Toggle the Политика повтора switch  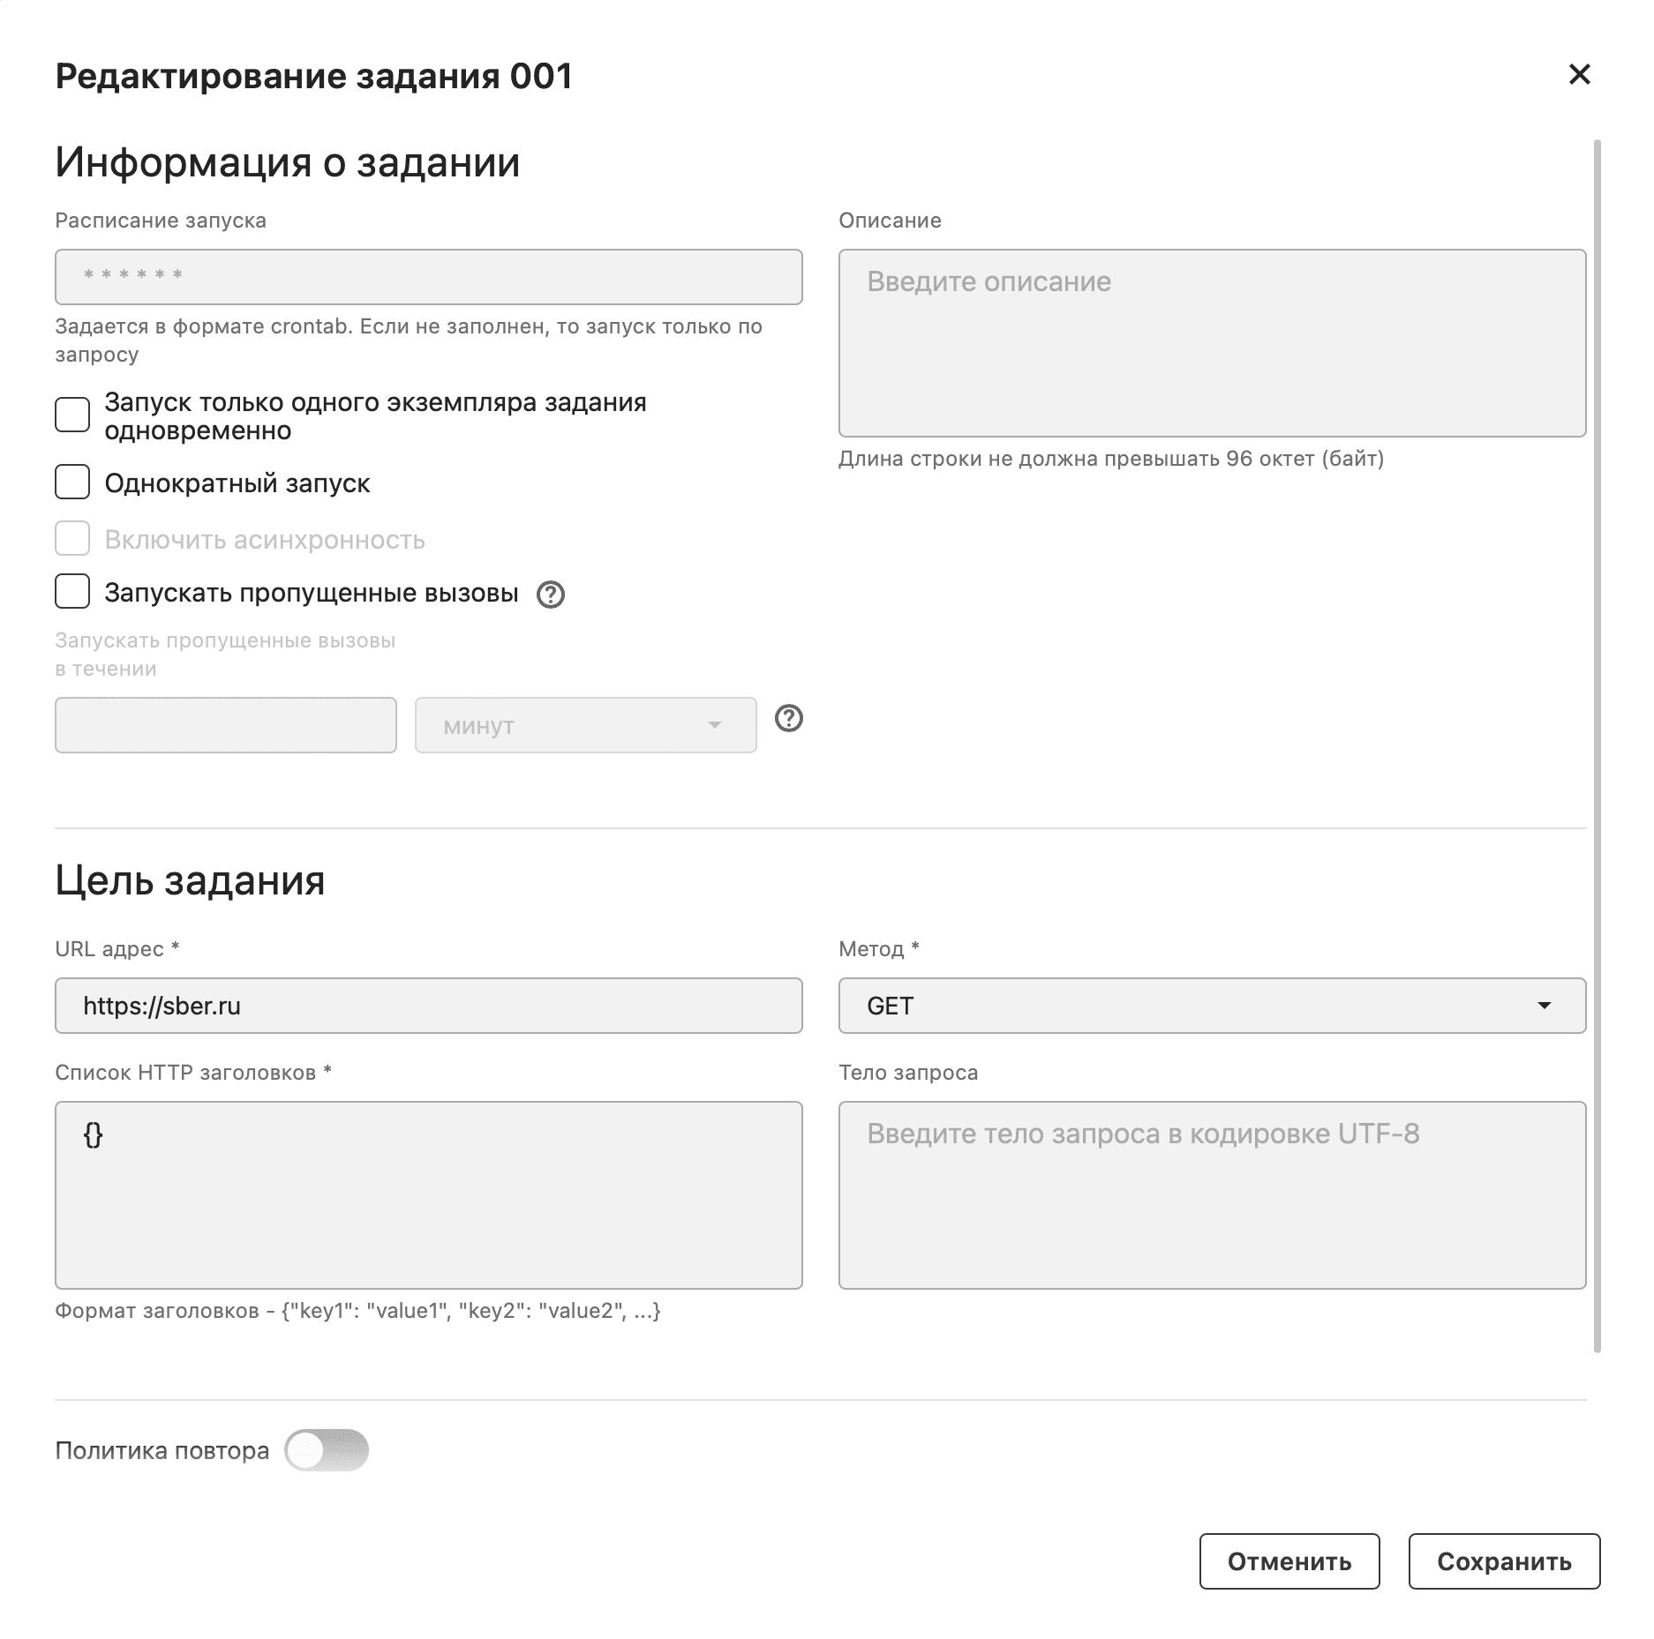326,1450
